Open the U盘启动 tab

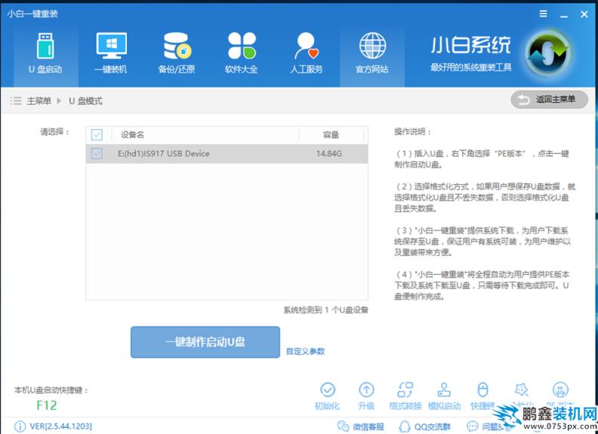coord(45,55)
